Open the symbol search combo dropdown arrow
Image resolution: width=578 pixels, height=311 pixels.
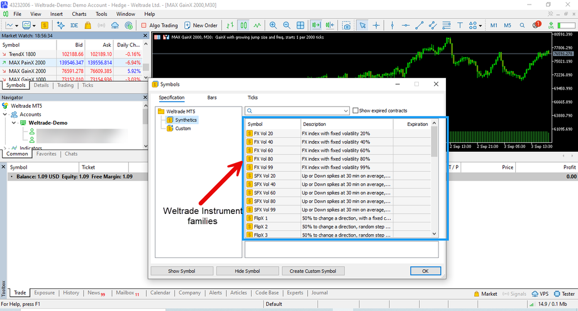click(x=346, y=111)
